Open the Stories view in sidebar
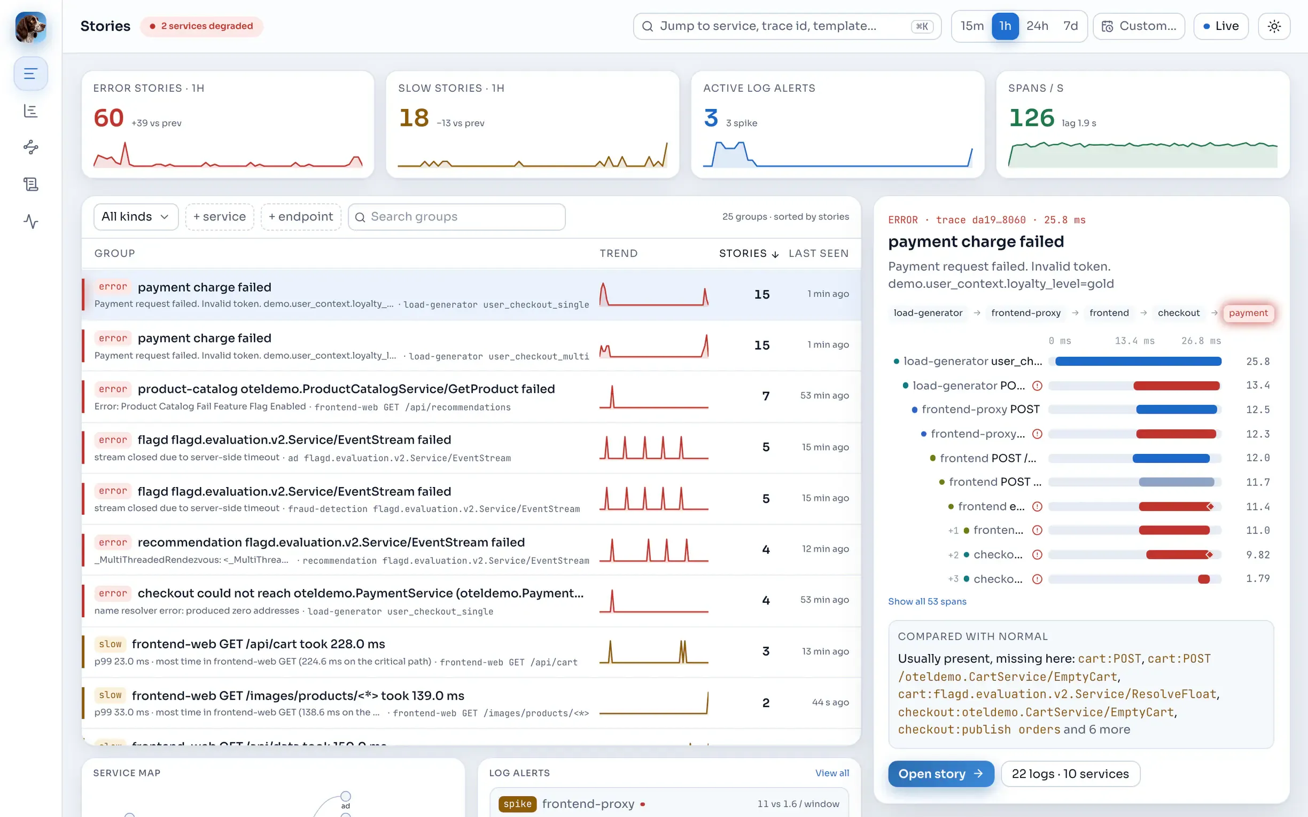Screen dimensions: 1308x817 pos(31,74)
